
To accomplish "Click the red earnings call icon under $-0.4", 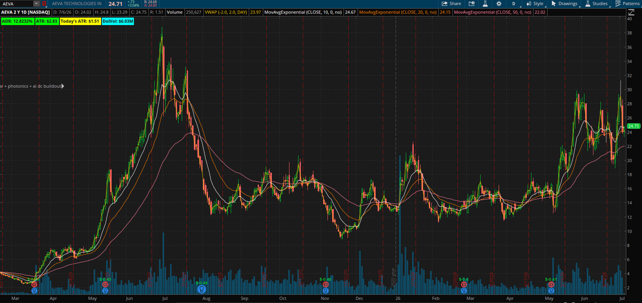I will pos(463,285).
